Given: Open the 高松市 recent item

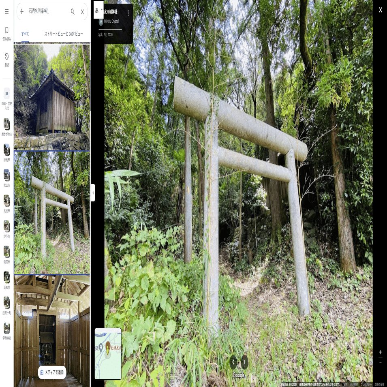Looking at the screenshot, I should 6,203.
